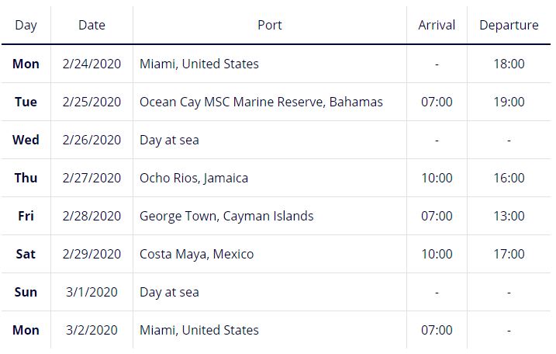Select the 18:00 departure time from Miami

coord(509,64)
